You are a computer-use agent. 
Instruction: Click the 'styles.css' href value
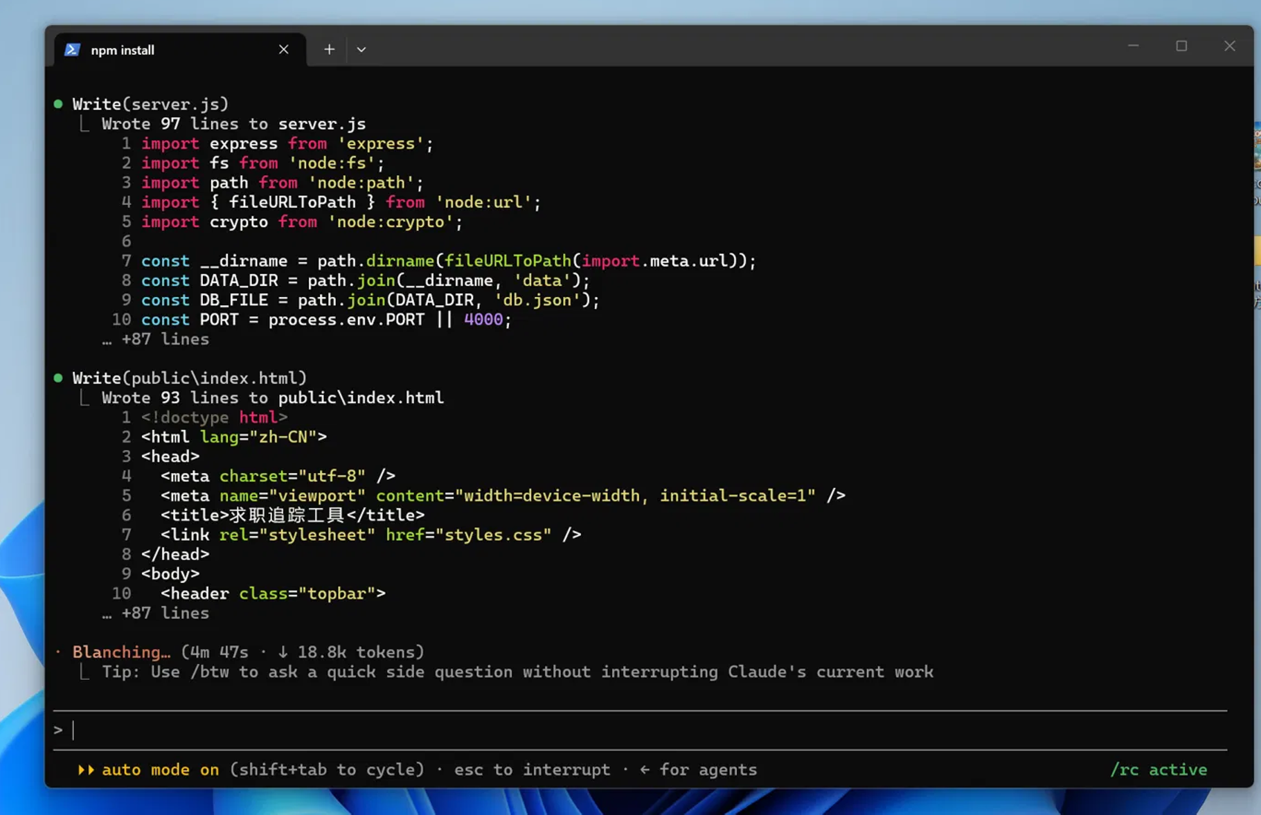493,535
